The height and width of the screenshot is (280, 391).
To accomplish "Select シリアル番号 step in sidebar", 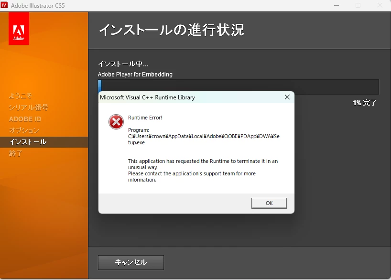I will click(28, 108).
